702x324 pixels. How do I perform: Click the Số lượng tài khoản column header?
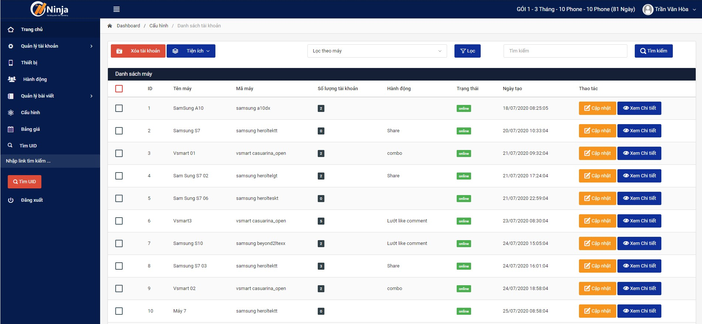(338, 89)
